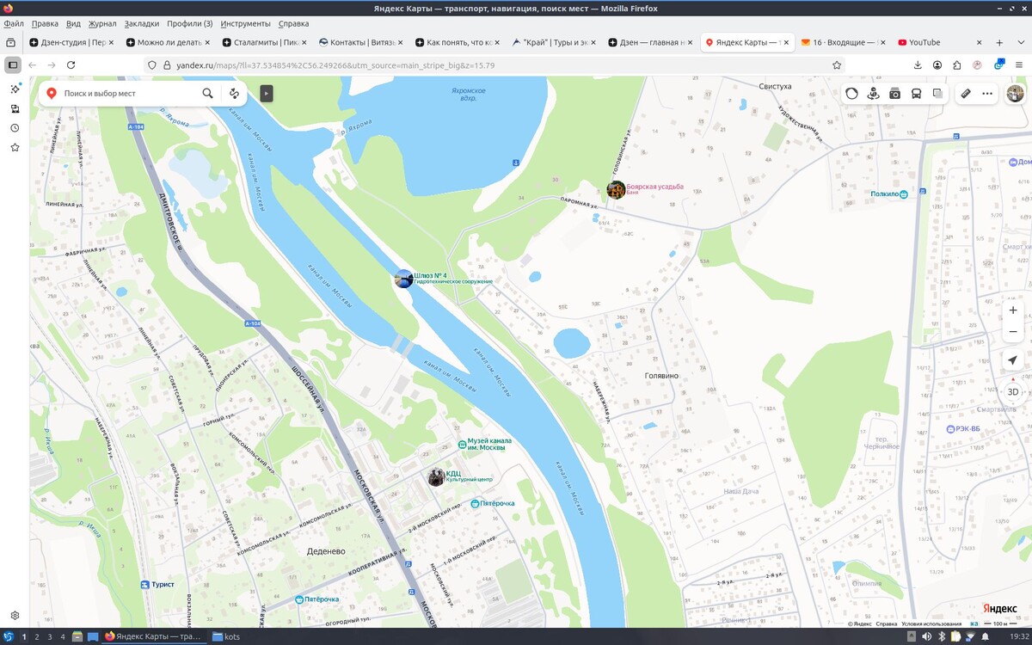Open the Firefox account icon
The width and height of the screenshot is (1032, 645).
[937, 64]
